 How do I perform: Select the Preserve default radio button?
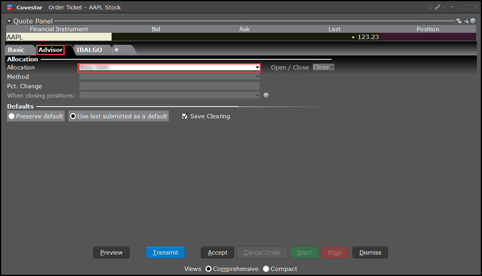(11, 116)
